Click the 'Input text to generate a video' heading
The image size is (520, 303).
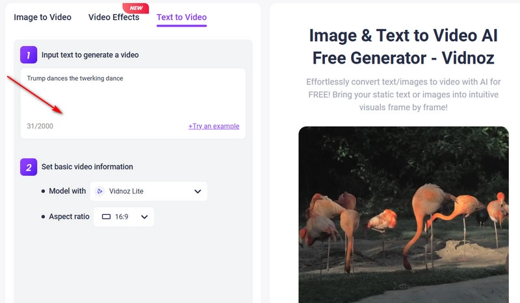coord(90,55)
